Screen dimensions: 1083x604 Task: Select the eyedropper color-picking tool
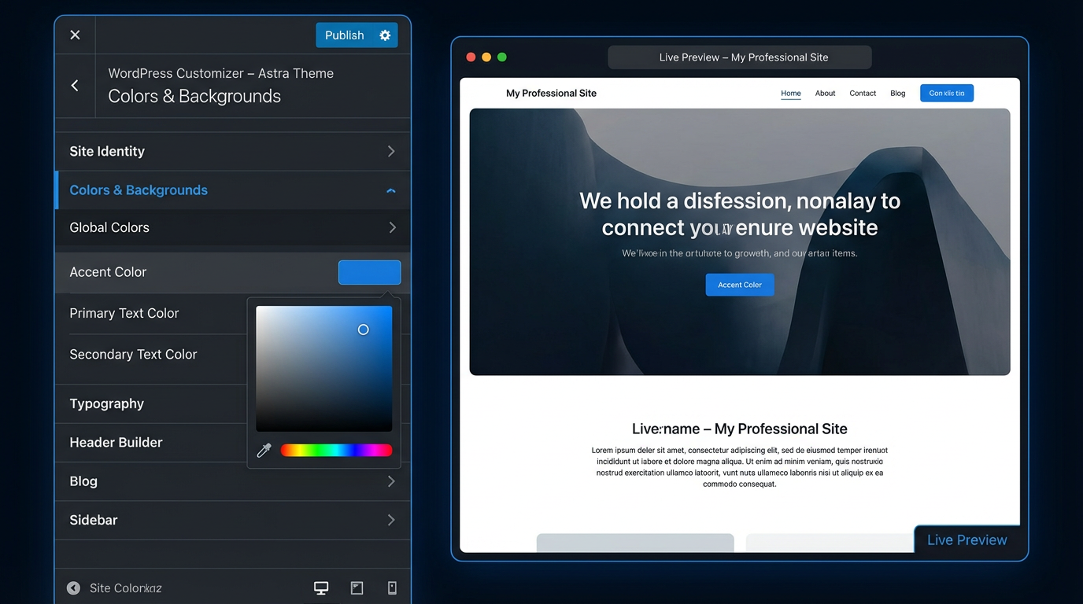tap(264, 450)
